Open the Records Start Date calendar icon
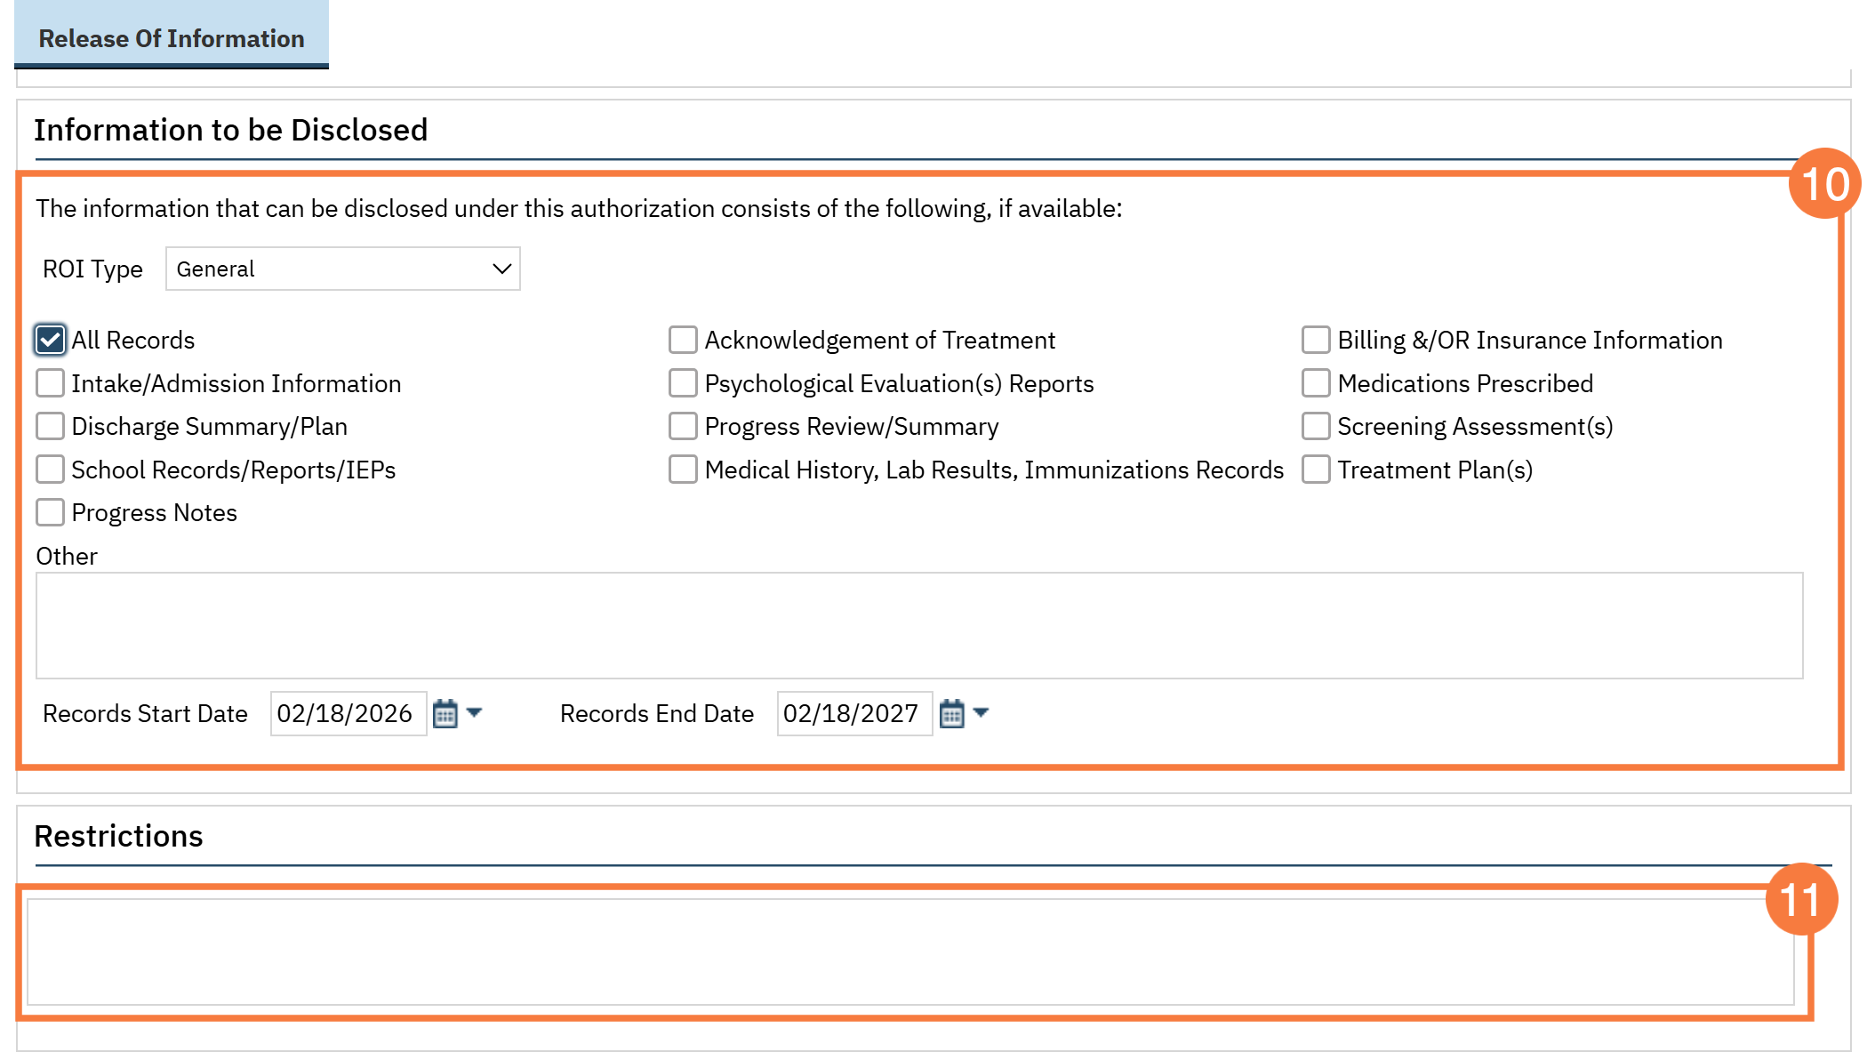This screenshot has height=1060, width=1867. [445, 714]
